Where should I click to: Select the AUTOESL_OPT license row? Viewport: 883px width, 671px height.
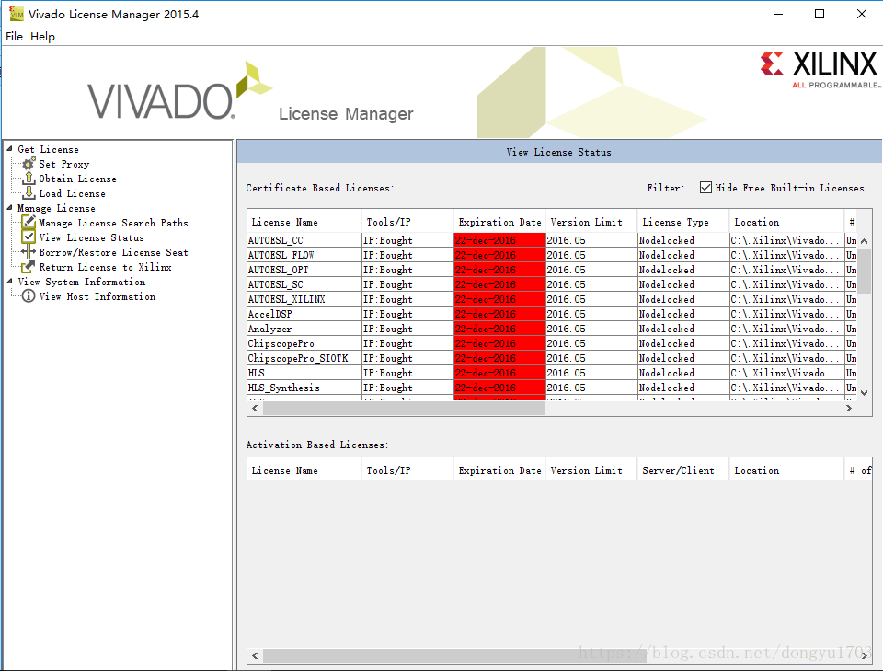553,270
